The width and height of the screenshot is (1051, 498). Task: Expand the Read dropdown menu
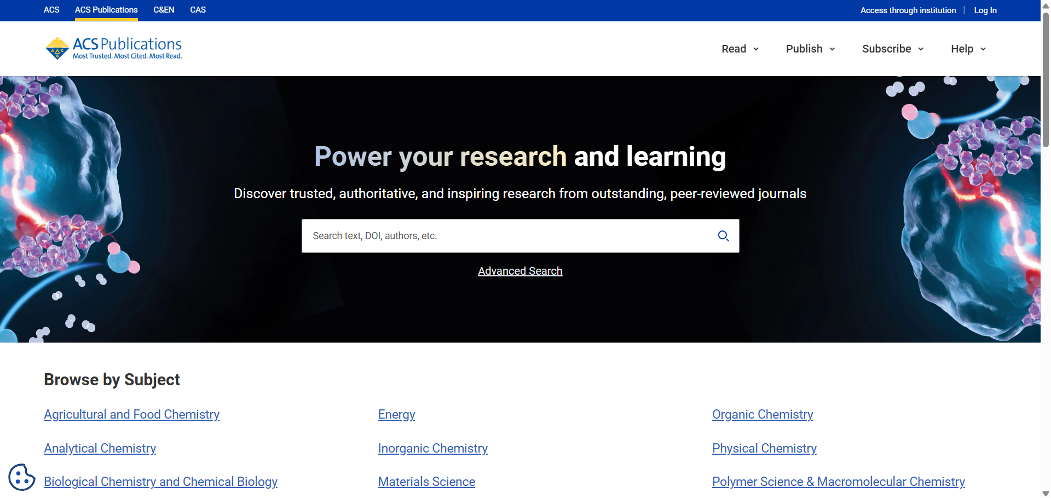[x=740, y=49]
